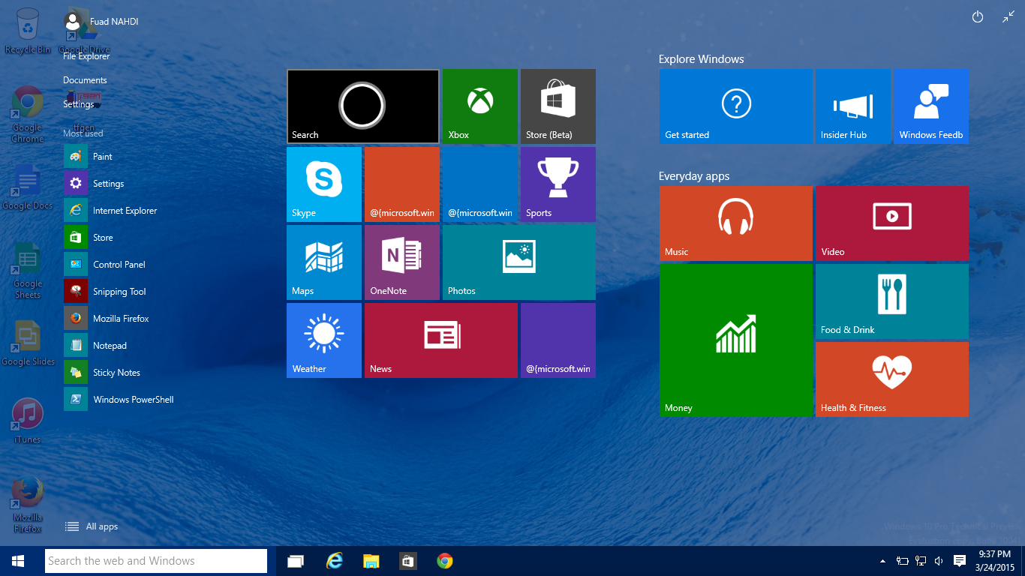Click the Search the web and Windows box
Screen dimensions: 1025x576
tap(156, 561)
